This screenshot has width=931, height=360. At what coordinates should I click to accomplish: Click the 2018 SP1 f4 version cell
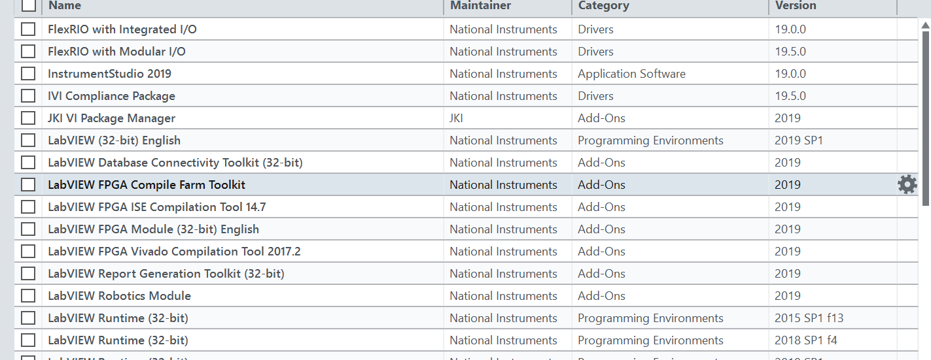click(x=806, y=340)
